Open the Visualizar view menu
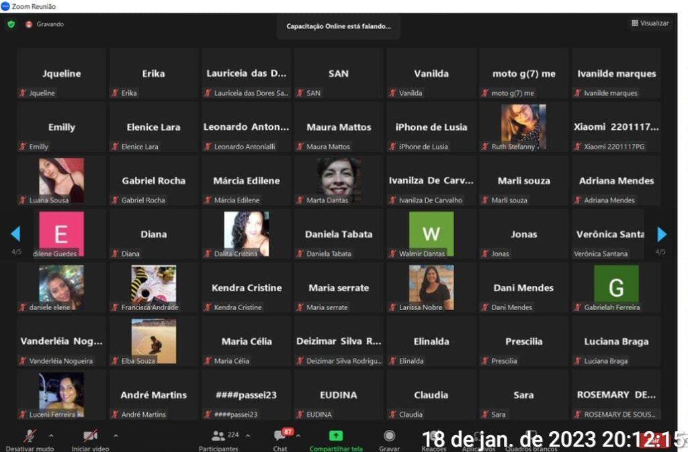This screenshot has width=688, height=452. [x=650, y=24]
